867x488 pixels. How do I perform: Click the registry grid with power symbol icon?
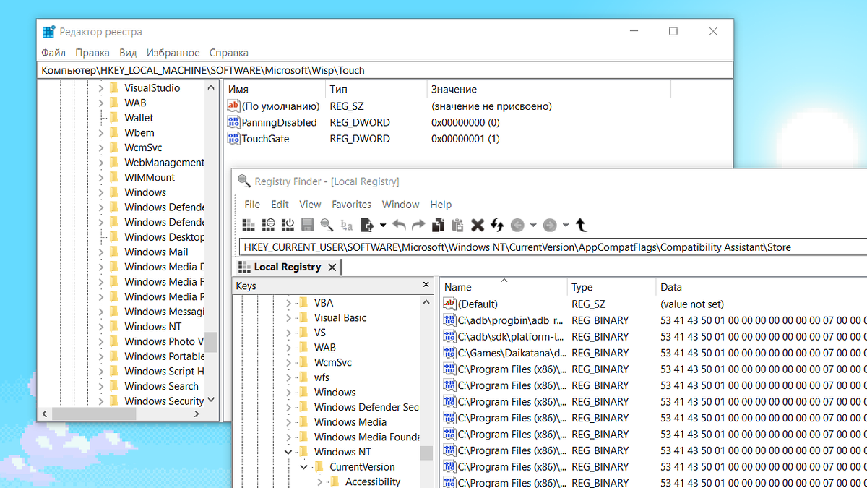pyautogui.click(x=288, y=226)
